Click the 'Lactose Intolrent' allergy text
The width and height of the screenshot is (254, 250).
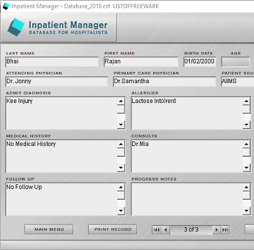154,101
